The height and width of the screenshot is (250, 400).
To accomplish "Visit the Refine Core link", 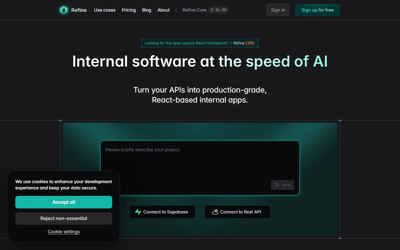I will click(194, 10).
